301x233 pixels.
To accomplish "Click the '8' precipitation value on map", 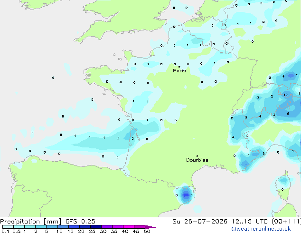I will point(288,114).
